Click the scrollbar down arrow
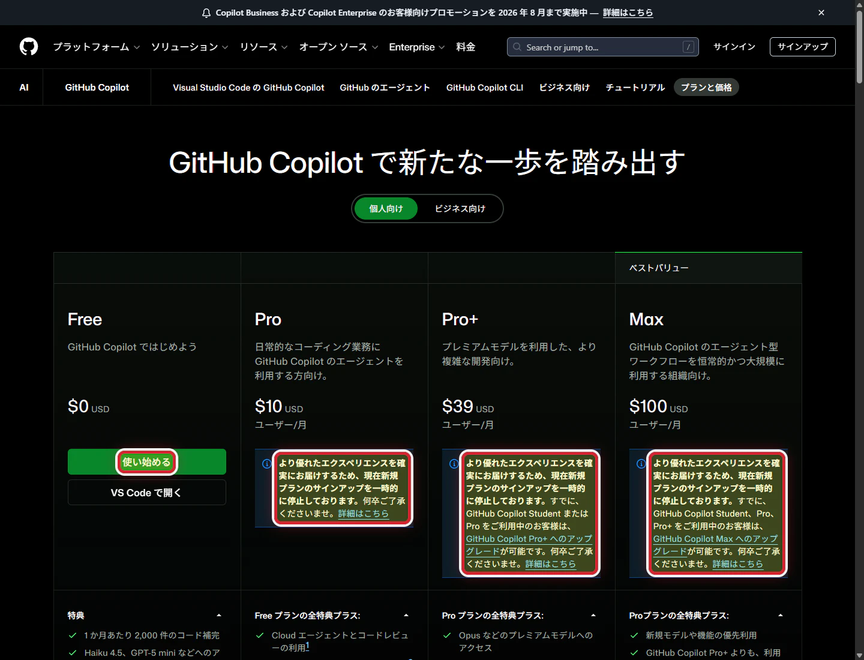 click(x=859, y=655)
